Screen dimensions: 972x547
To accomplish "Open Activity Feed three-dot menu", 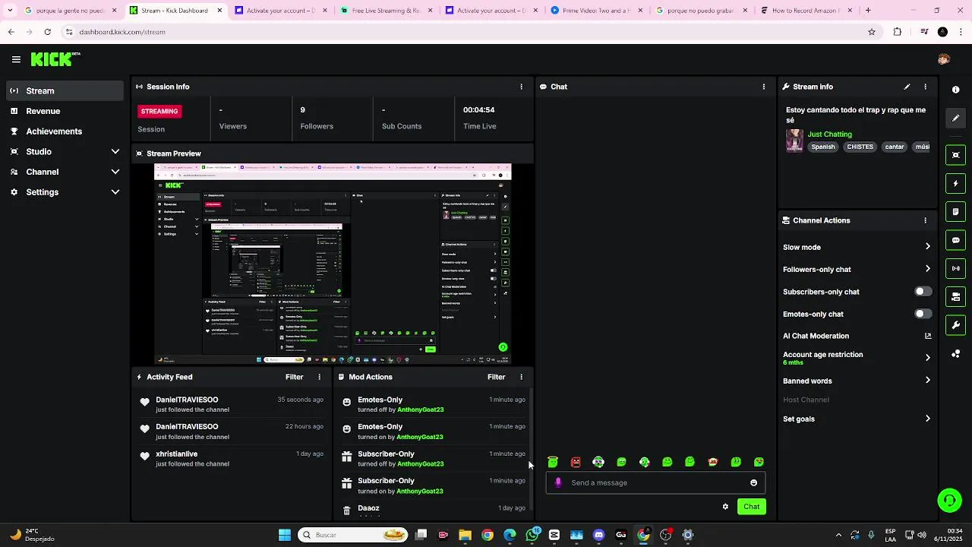I will coord(319,377).
